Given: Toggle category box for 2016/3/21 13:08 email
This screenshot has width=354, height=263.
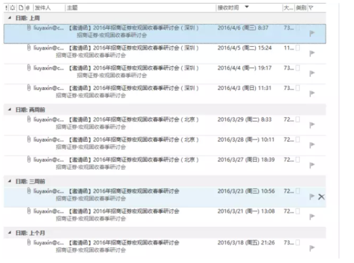Looking at the screenshot, I should [x=298, y=211].
